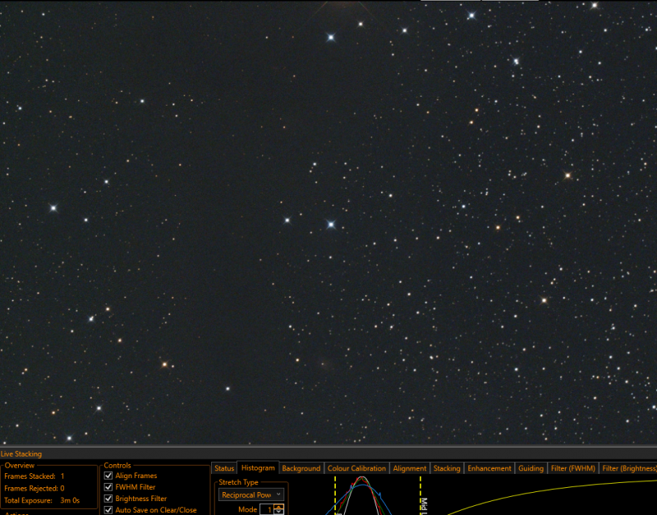Disable the FWHM Filter checkbox
The width and height of the screenshot is (657, 515).
click(108, 487)
